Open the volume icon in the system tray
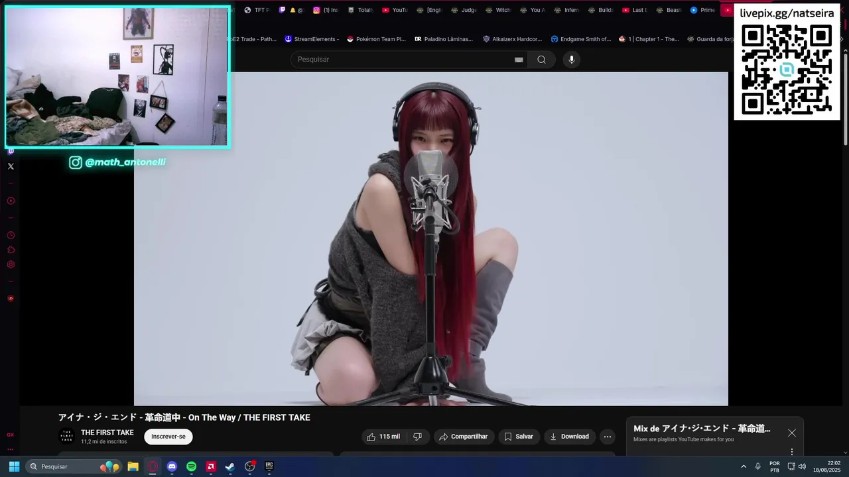Image resolution: width=849 pixels, height=477 pixels. [x=802, y=466]
